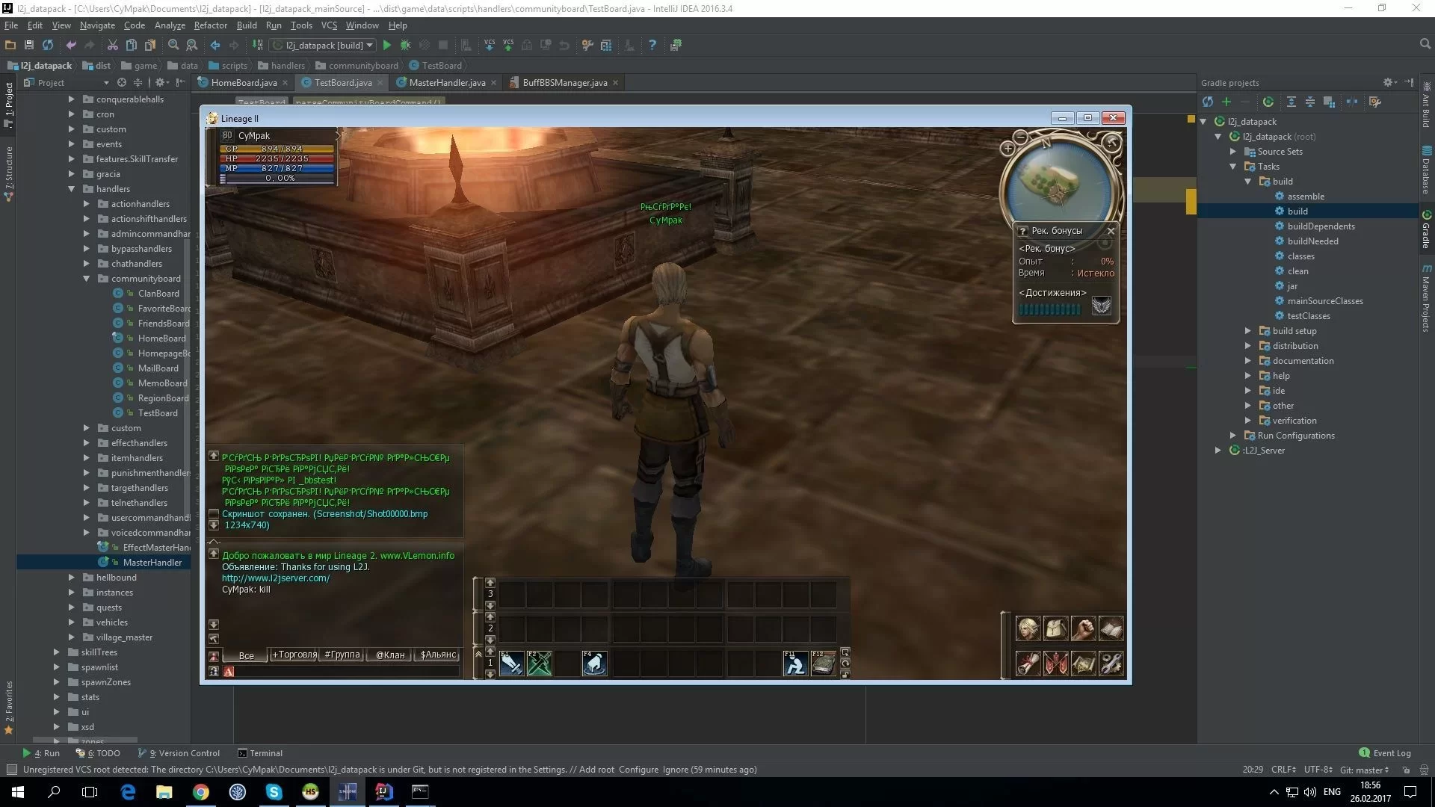Click the Add root link in the status bar
The image size is (1435, 807).
(596, 770)
